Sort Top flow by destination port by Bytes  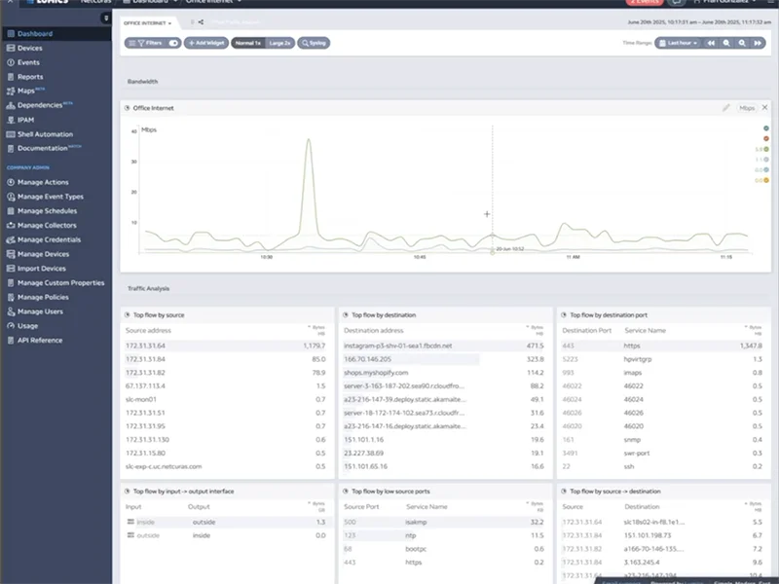pos(753,330)
